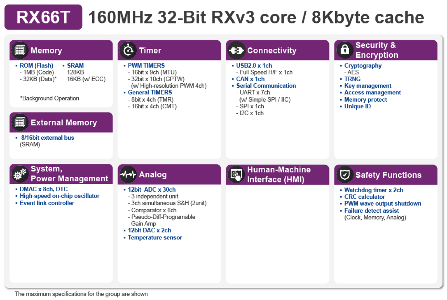
Task: Click the System, Power Management gears icon
Action: pos(21,174)
